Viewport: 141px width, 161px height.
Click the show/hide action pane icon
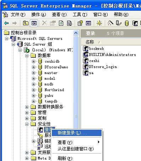click(x=88, y=23)
